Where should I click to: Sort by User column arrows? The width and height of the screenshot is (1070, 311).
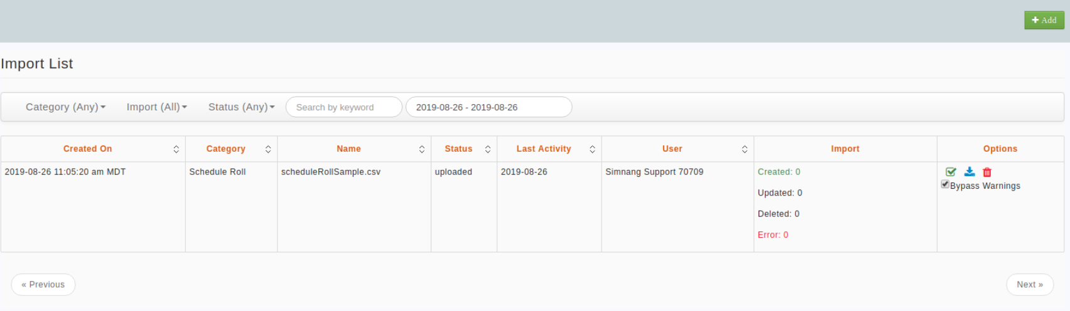(x=745, y=149)
